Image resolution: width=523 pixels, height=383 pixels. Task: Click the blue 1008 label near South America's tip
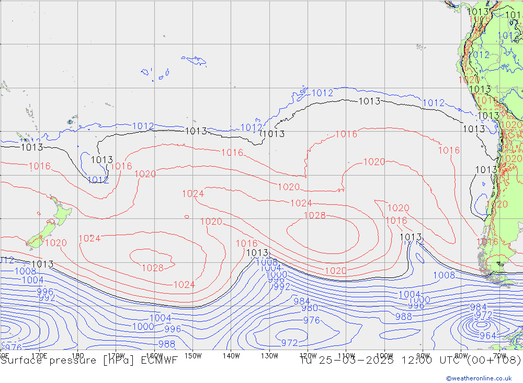[444, 275]
